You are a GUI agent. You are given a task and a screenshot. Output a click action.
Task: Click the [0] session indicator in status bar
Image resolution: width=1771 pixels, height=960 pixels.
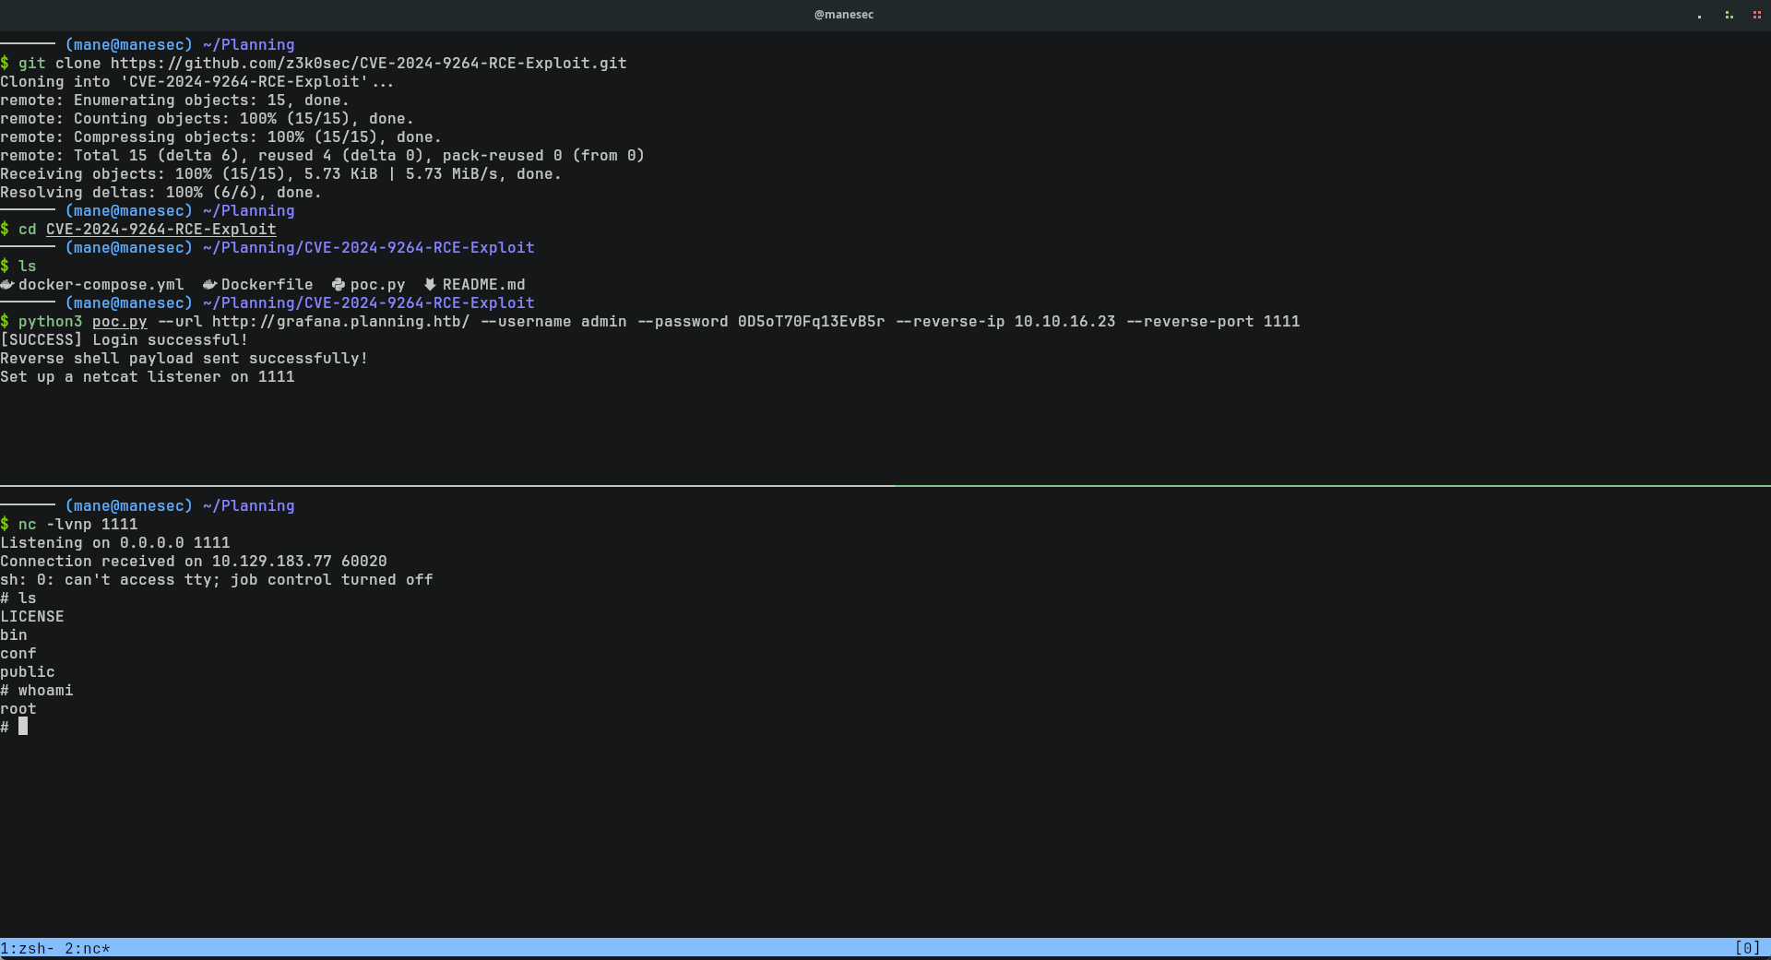click(x=1748, y=948)
